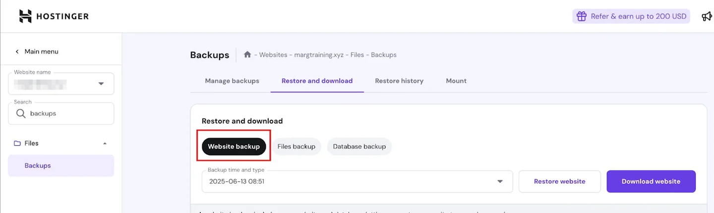Collapse the Files section arrow
714x213 pixels.
click(x=105, y=144)
